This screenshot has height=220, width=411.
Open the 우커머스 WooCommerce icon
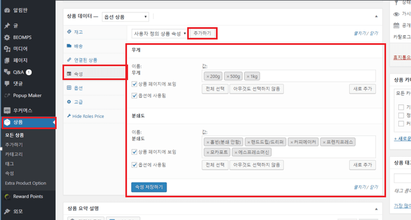click(x=7, y=110)
